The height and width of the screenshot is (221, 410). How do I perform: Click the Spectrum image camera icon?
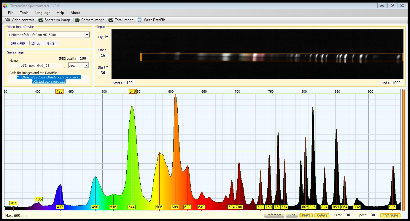coord(41,20)
